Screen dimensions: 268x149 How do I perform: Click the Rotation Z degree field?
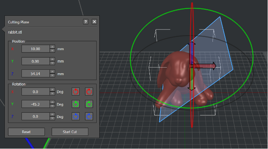coord(35,117)
